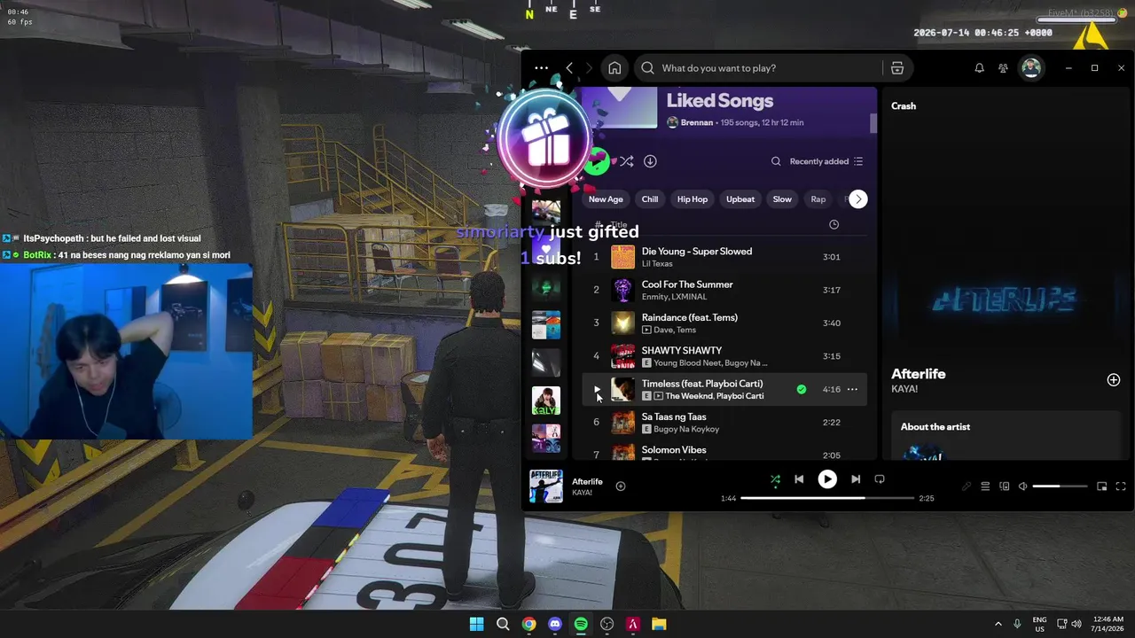1135x638 pixels.
Task: Filter Liked Songs by Slow
Action: pyautogui.click(x=782, y=199)
